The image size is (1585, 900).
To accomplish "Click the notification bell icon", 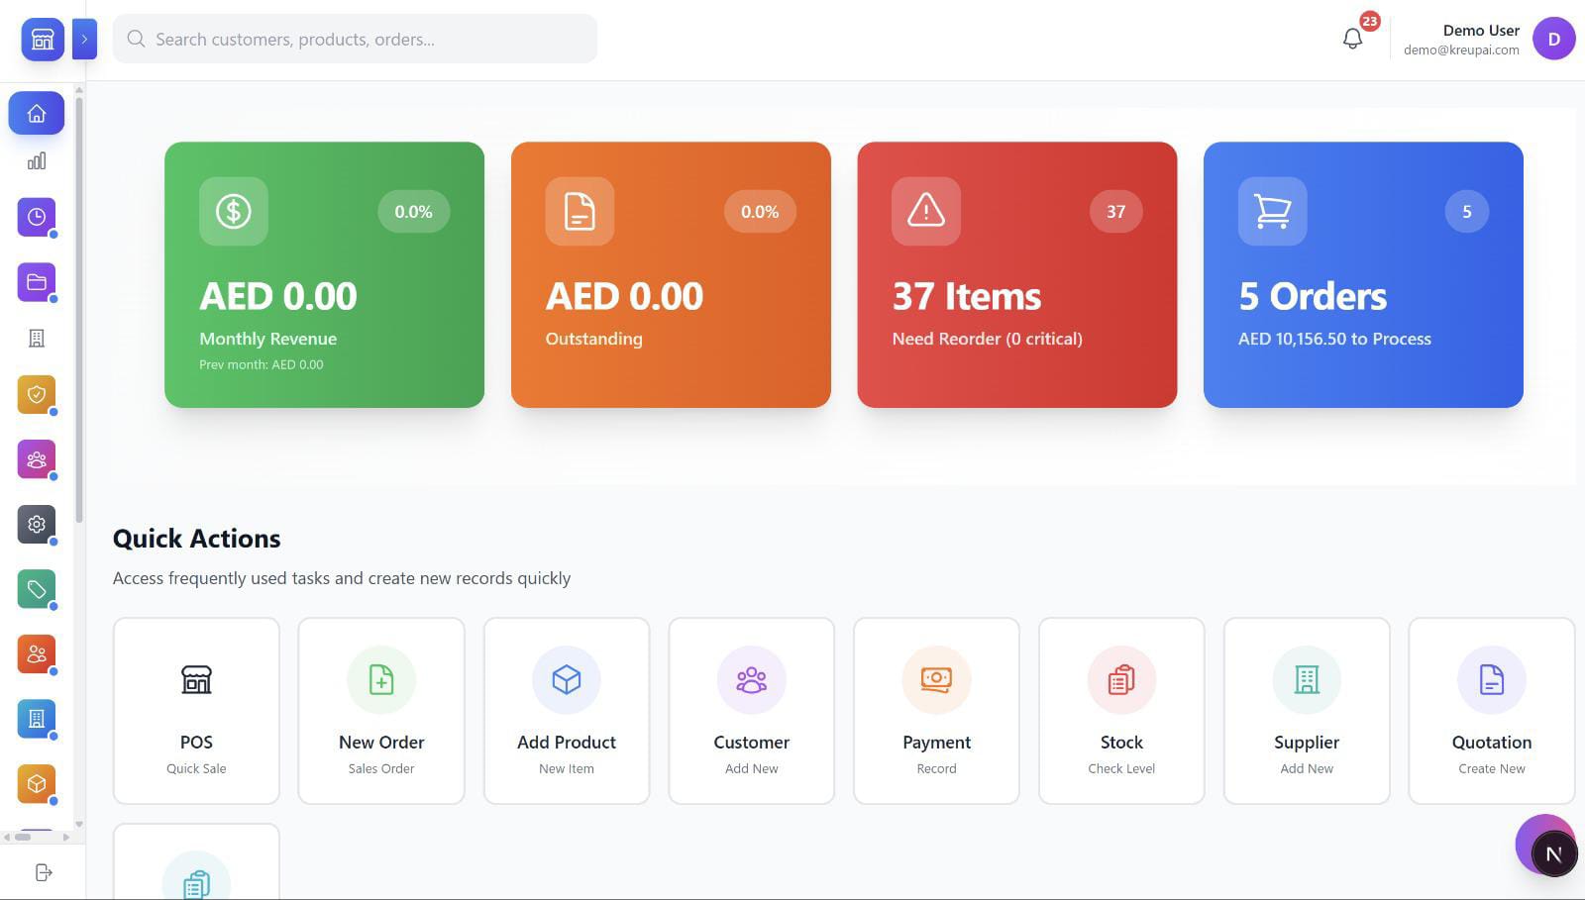I will tap(1352, 39).
